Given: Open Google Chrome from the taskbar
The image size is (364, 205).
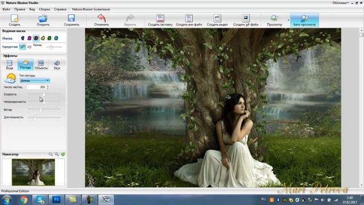Looking at the screenshot, I should coord(23,200).
